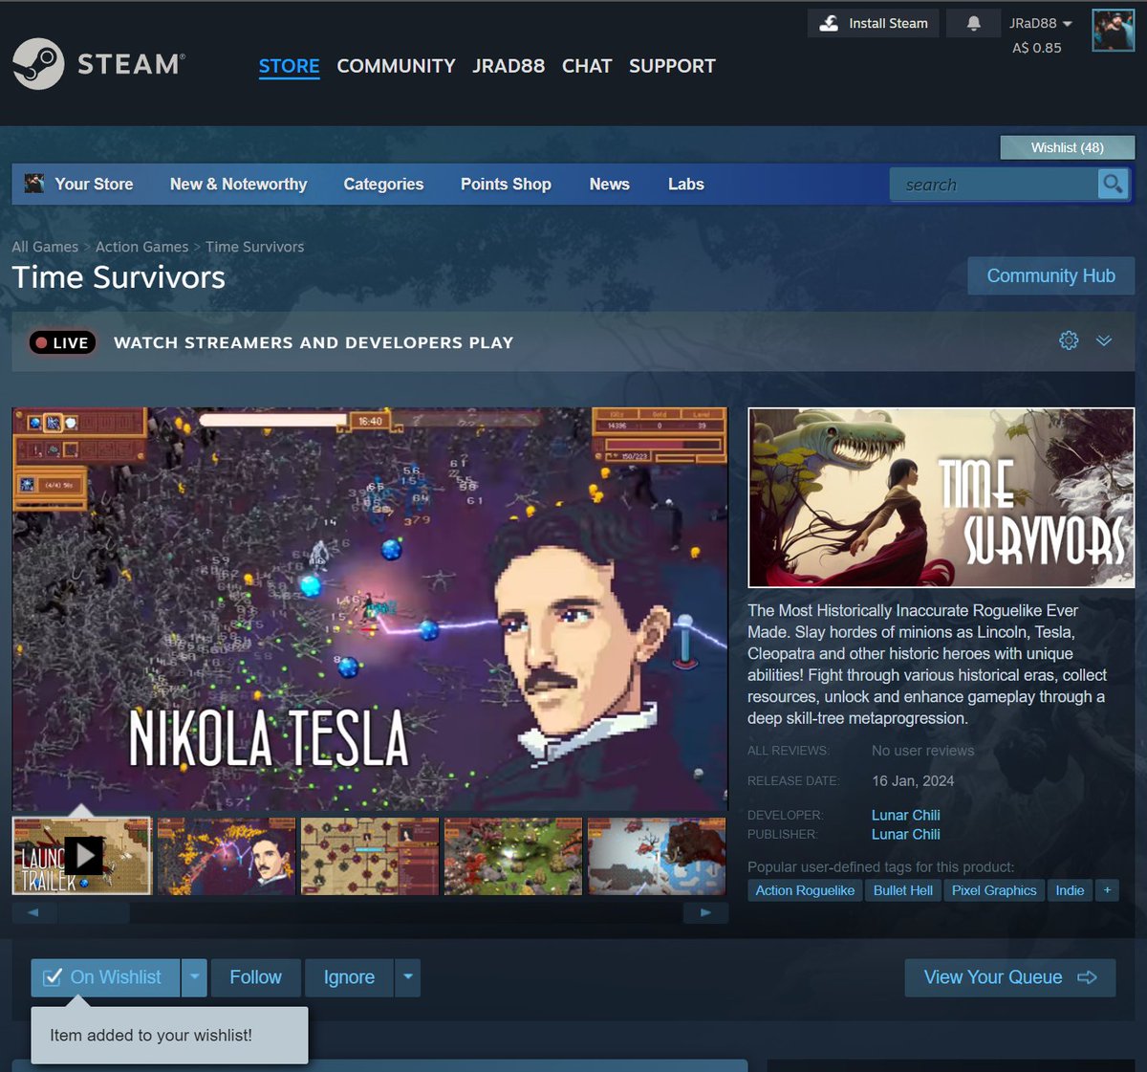
Task: Click the No user reviews text
Action: pos(922,751)
